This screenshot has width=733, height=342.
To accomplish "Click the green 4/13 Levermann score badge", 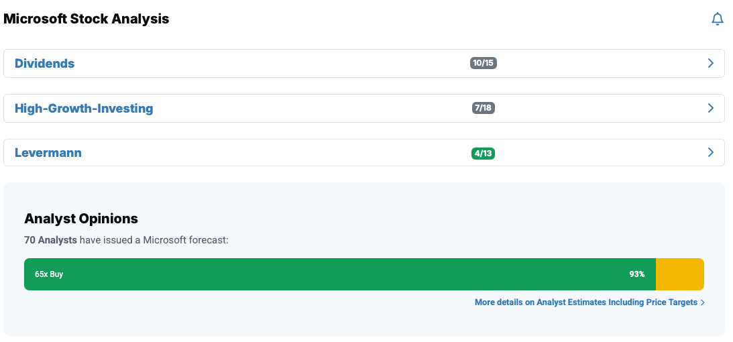I will [484, 154].
